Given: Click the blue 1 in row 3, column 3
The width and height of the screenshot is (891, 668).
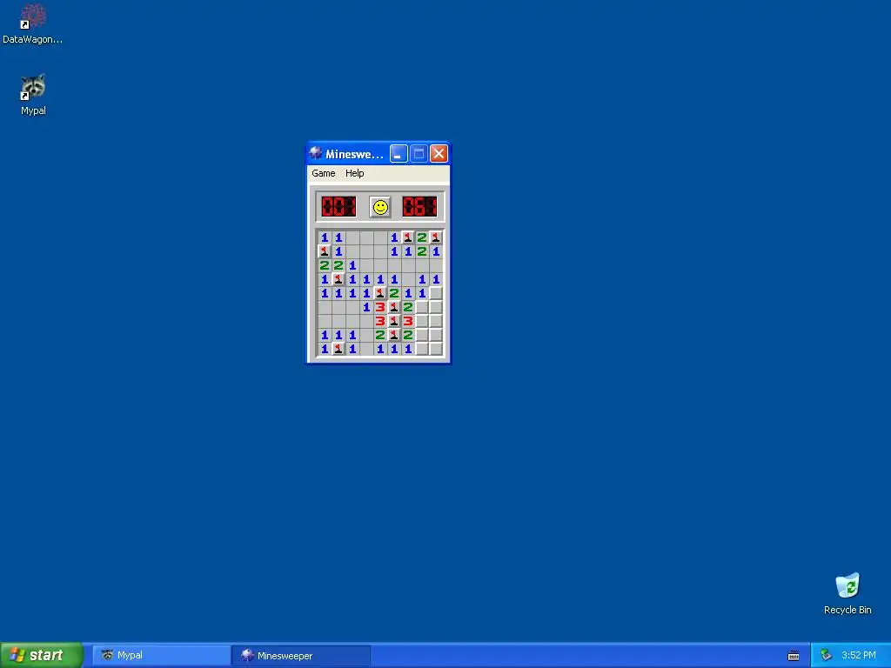Looking at the screenshot, I should coord(352,265).
